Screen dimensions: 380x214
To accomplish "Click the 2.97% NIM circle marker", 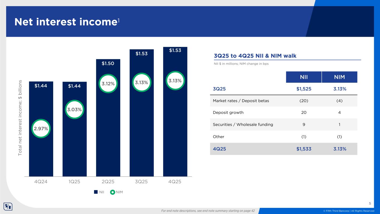I will click(41, 128).
